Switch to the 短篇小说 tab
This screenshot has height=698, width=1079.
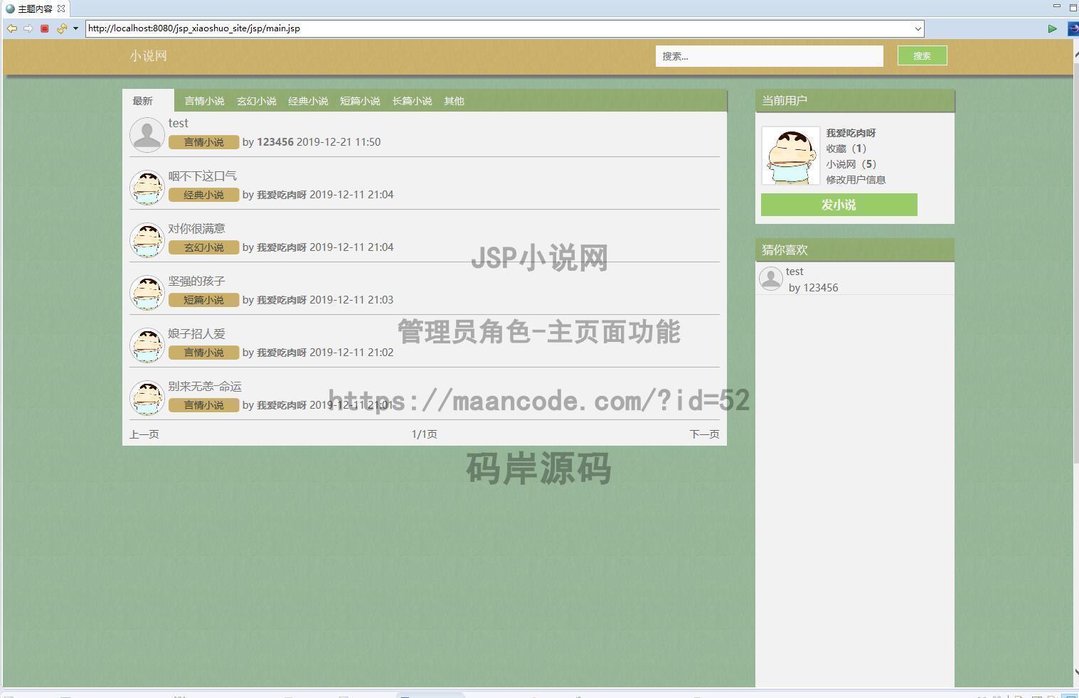(x=360, y=101)
